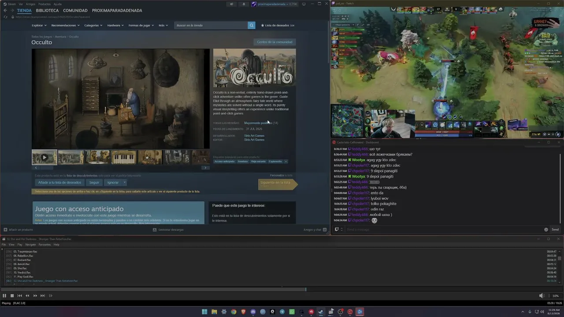Click the Aventura breadcrumb link
The width and height of the screenshot is (564, 317).
tap(60, 37)
